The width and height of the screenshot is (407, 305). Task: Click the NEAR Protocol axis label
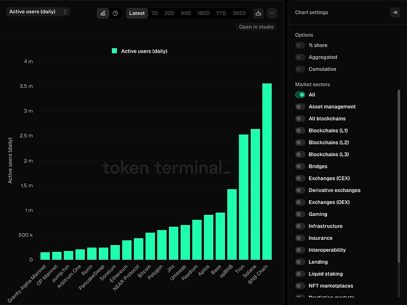click(127, 278)
